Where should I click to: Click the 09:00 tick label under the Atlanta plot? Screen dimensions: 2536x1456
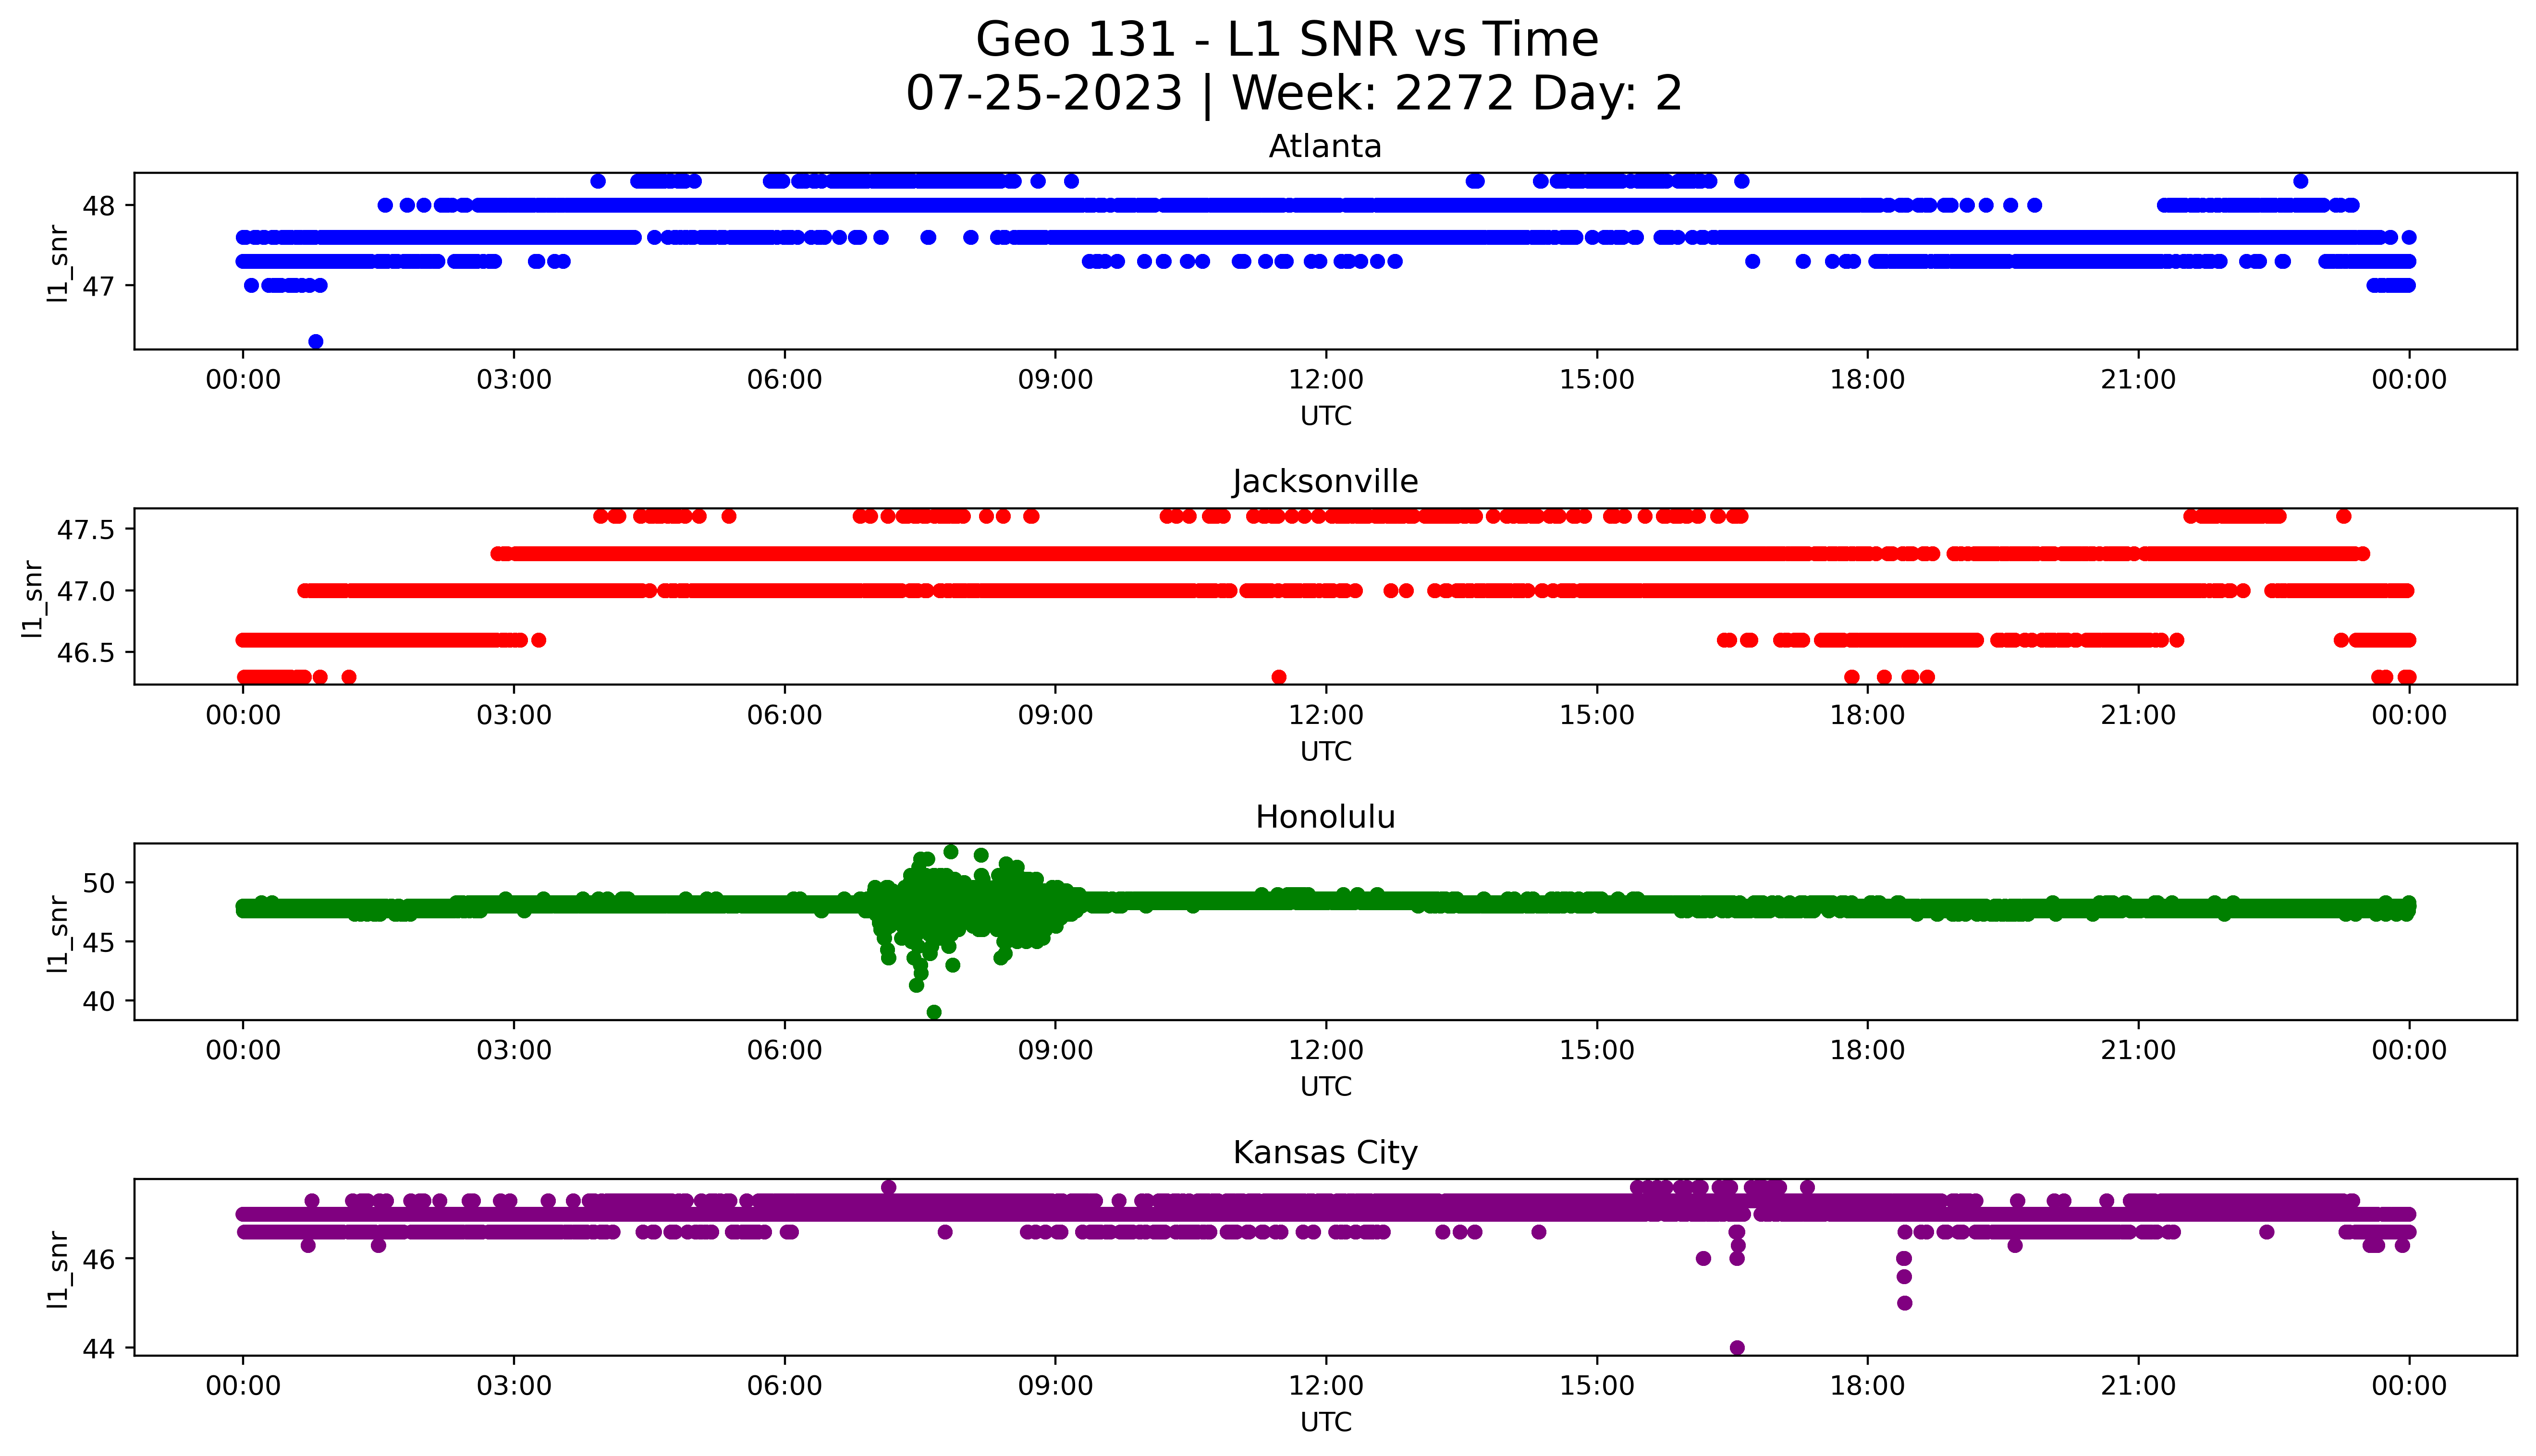[x=1055, y=380]
